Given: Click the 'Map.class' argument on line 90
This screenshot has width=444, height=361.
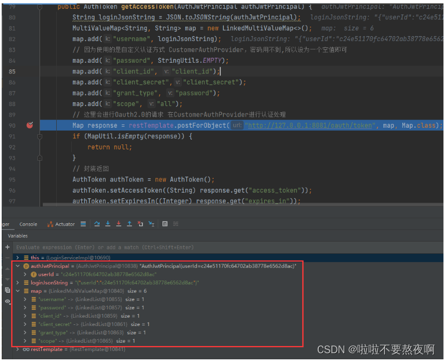Looking at the screenshot, I should pos(418,125).
